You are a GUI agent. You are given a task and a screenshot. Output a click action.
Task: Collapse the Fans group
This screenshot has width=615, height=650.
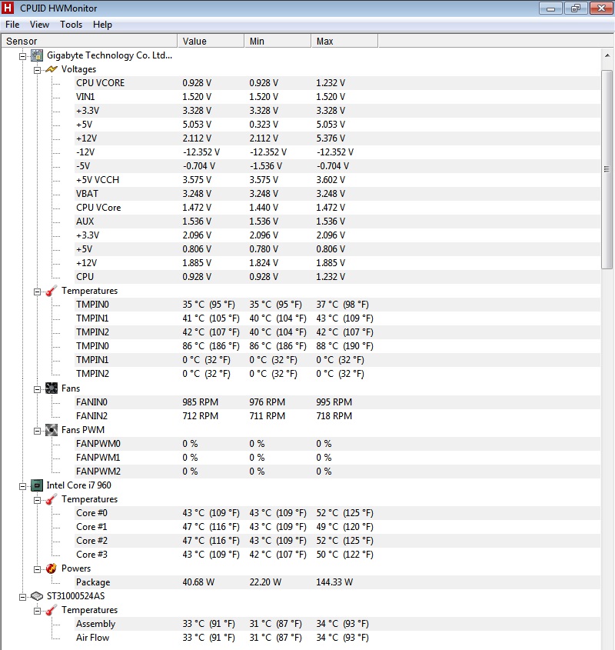(x=38, y=389)
